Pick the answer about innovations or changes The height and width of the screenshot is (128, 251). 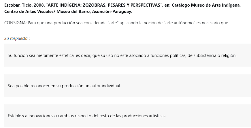(128, 116)
